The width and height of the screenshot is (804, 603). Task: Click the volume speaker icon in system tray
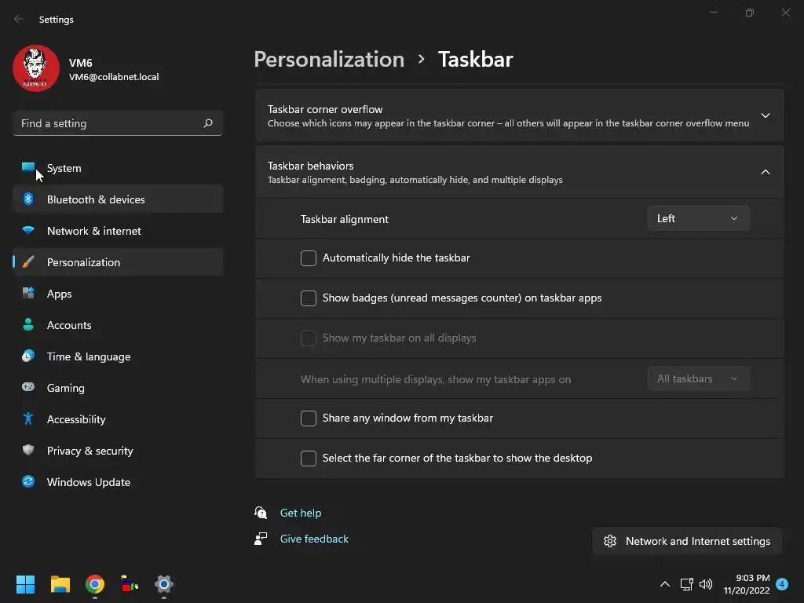point(706,584)
